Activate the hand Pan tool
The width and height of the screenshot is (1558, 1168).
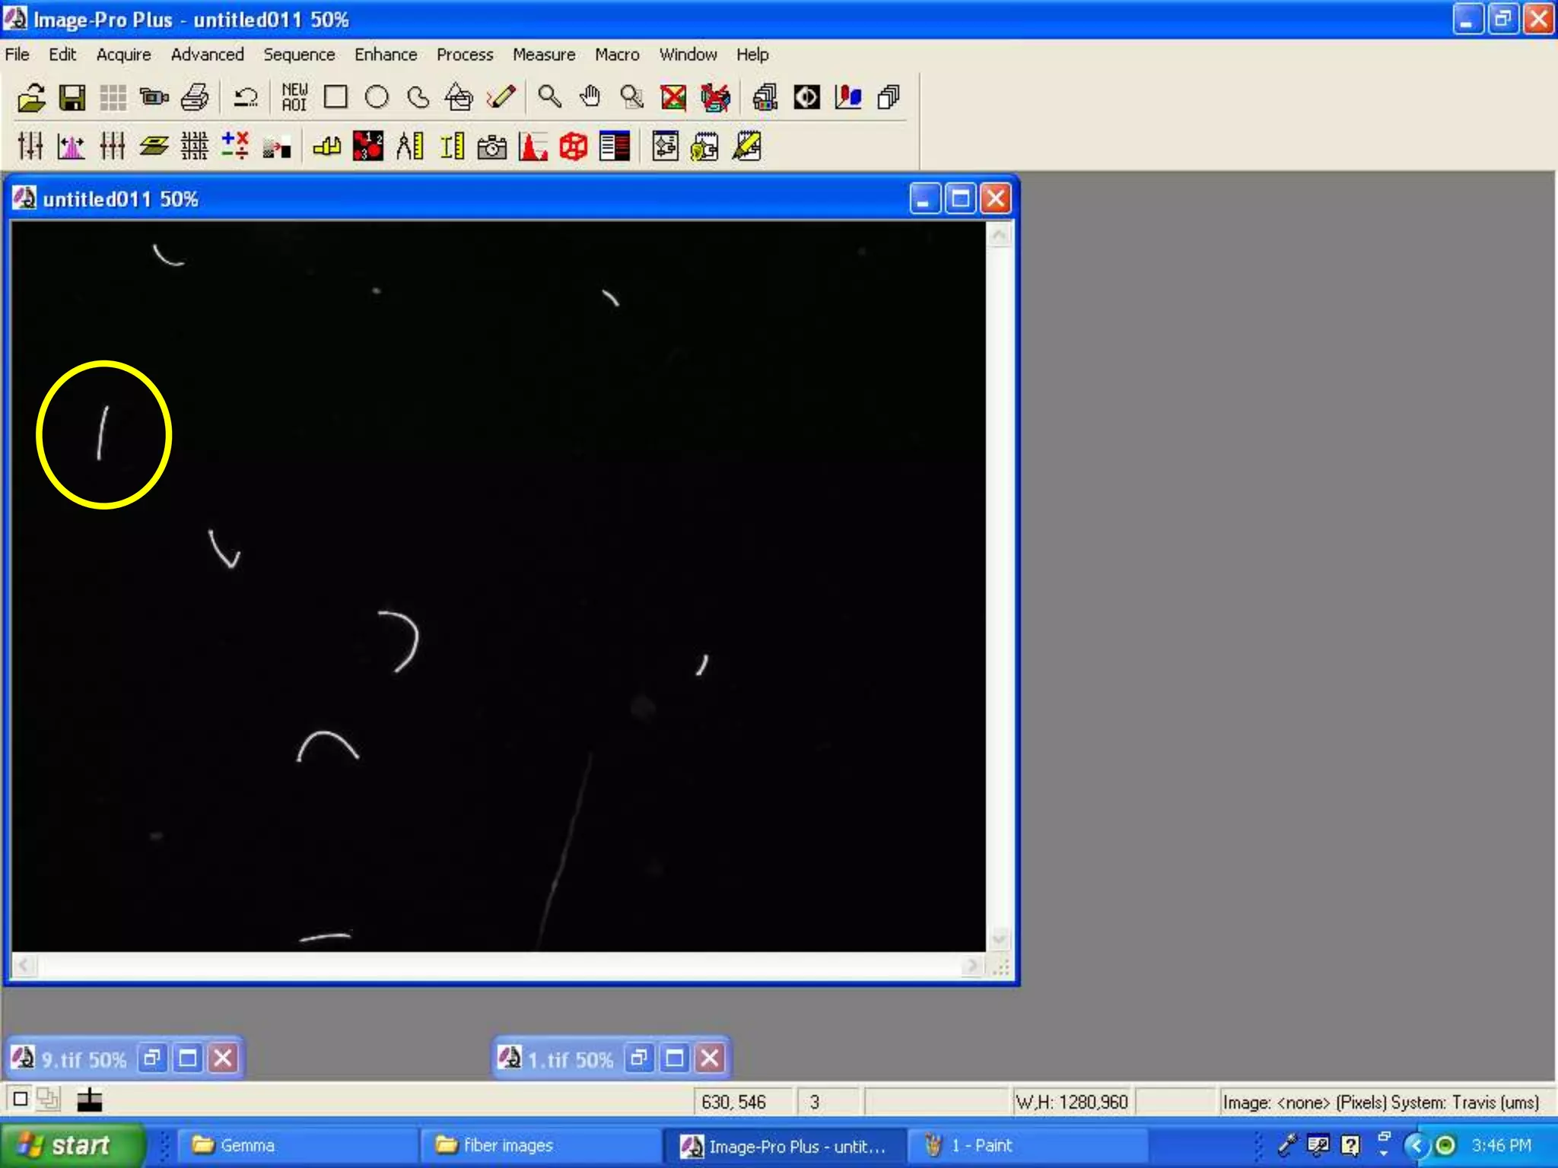pyautogui.click(x=590, y=97)
